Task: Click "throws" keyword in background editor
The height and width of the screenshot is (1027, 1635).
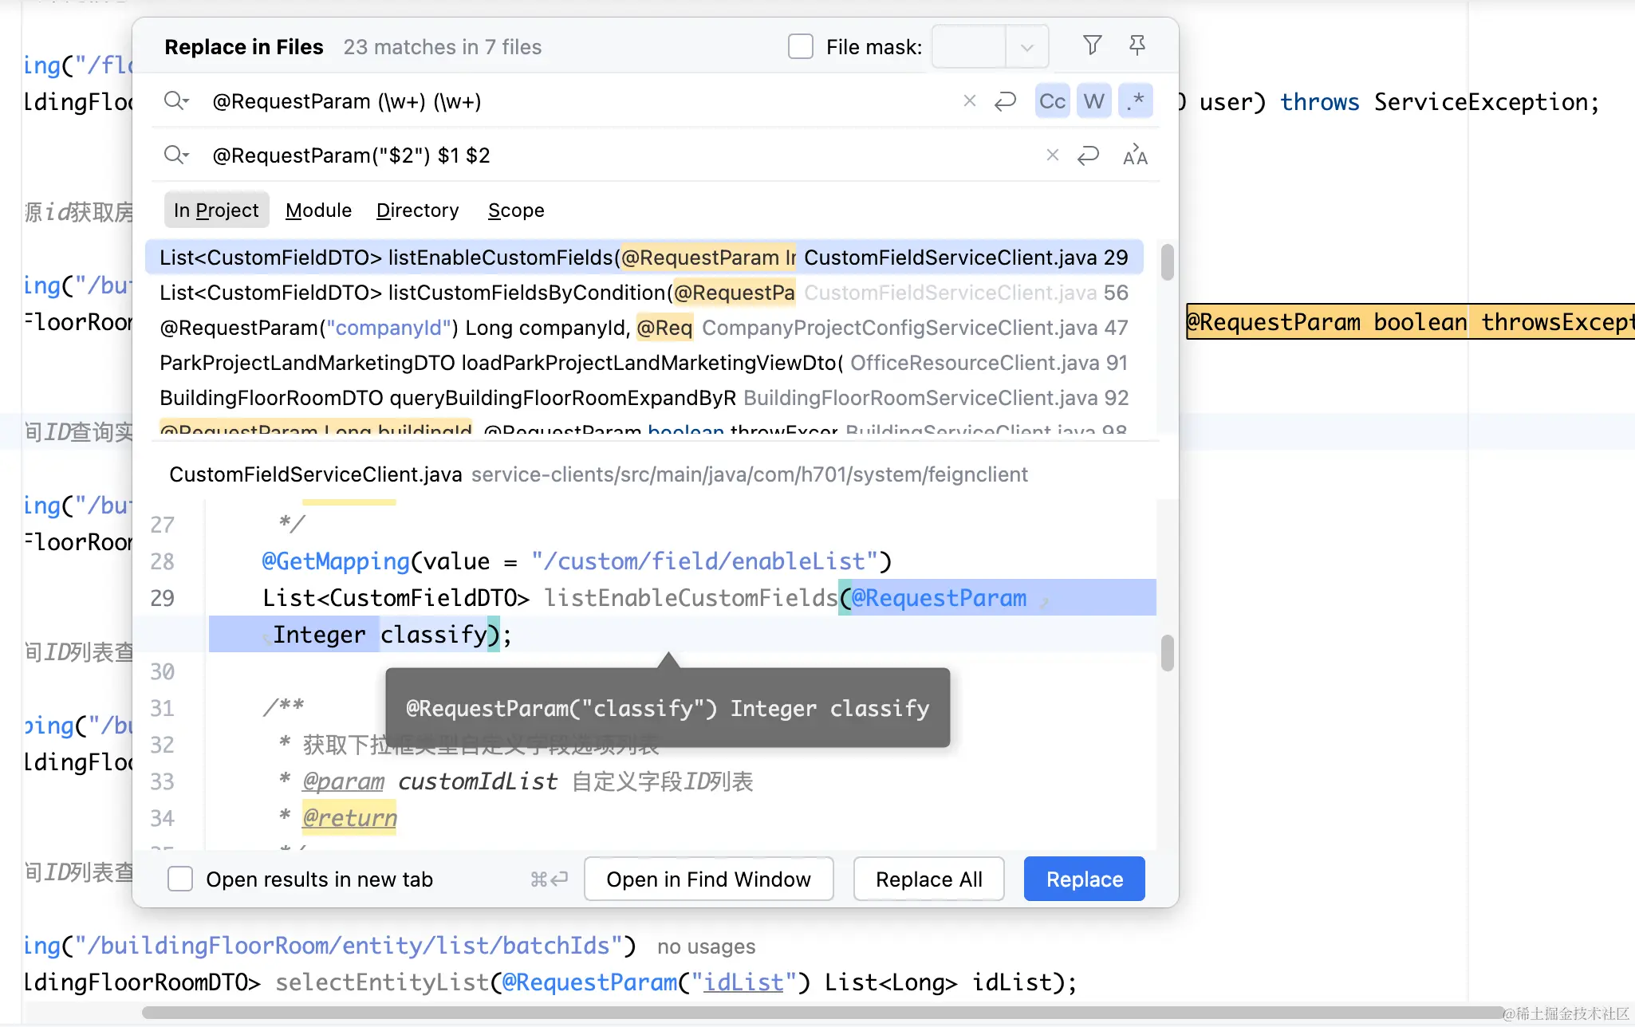Action: pos(1319,102)
